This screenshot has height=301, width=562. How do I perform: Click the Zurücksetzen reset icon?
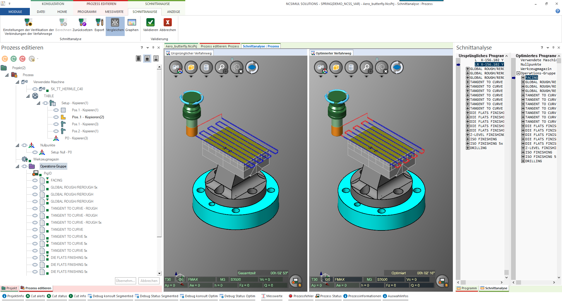[x=82, y=23]
